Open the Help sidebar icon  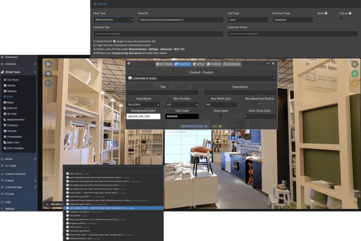tap(2, 202)
